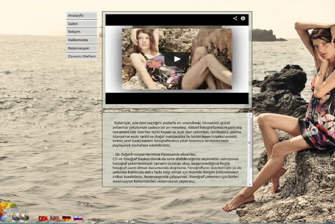Open the Anasayfa menu item
Screen dimensions: 335x224
point(82,15)
